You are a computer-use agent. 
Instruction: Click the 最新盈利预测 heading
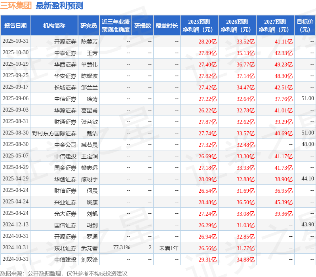(x=59, y=6)
